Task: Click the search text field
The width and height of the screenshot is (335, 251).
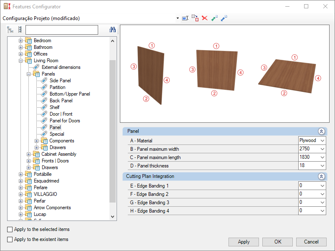Action: pos(62,30)
